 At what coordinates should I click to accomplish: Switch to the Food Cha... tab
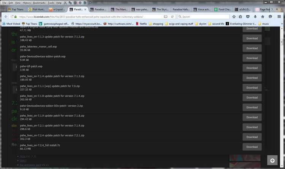tap(223, 9)
